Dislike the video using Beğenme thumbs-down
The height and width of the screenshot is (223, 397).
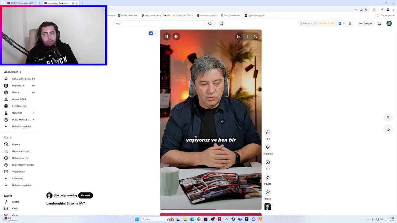click(268, 147)
